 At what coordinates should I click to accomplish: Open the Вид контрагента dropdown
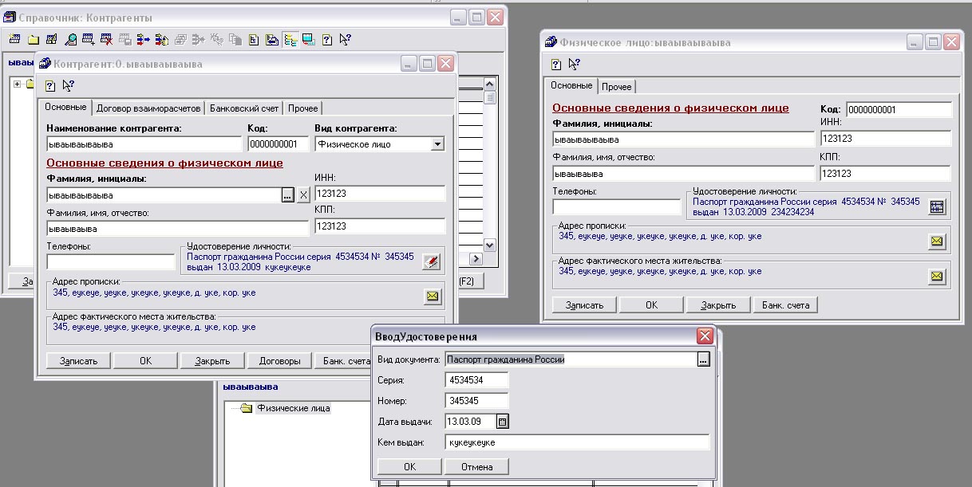pos(437,144)
